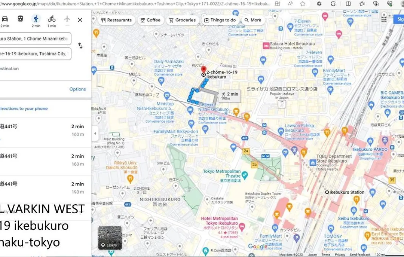Viewport: 404px width, 257px height.
Task: Click the Send feedback link
Action: (x=360, y=255)
